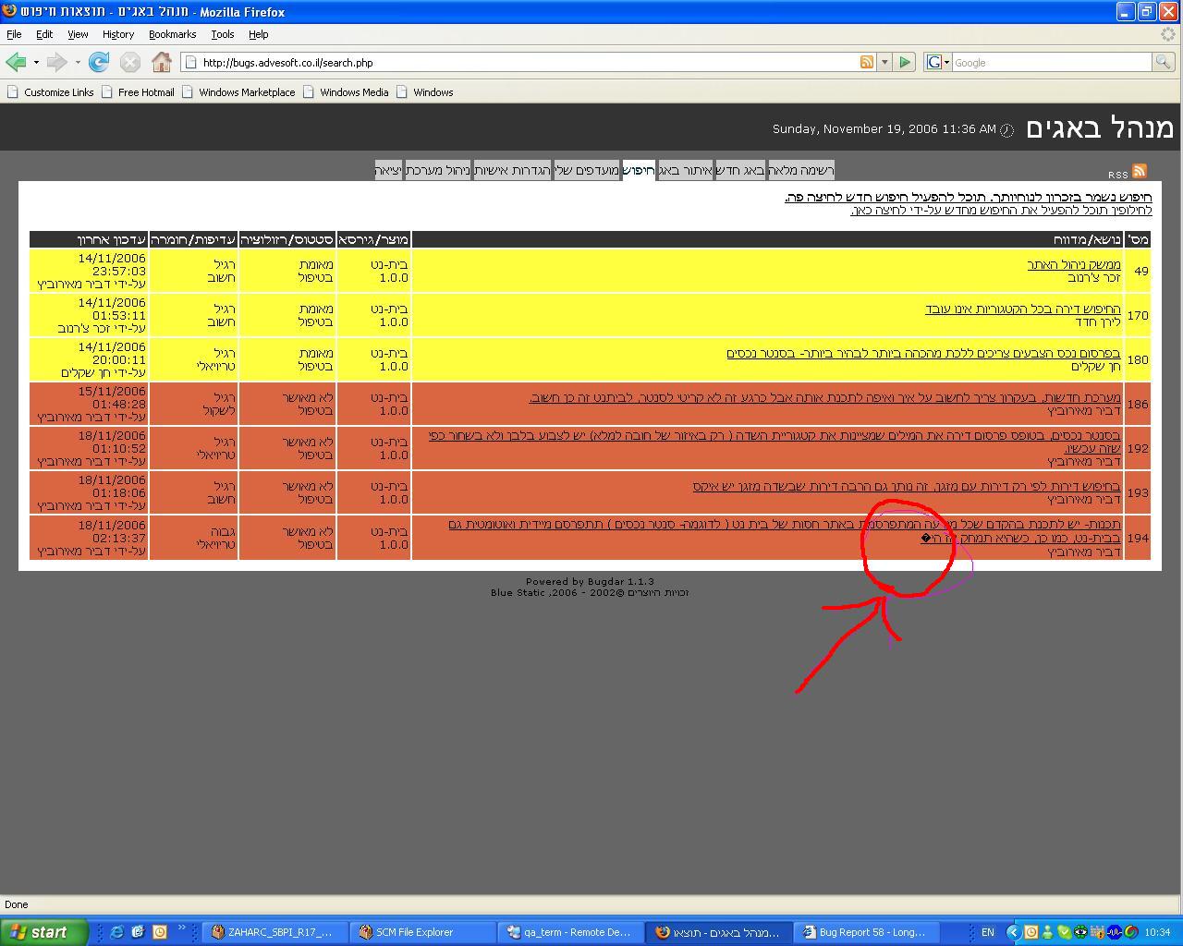Click in the Google search field
1183x946 pixels.
(1050, 62)
